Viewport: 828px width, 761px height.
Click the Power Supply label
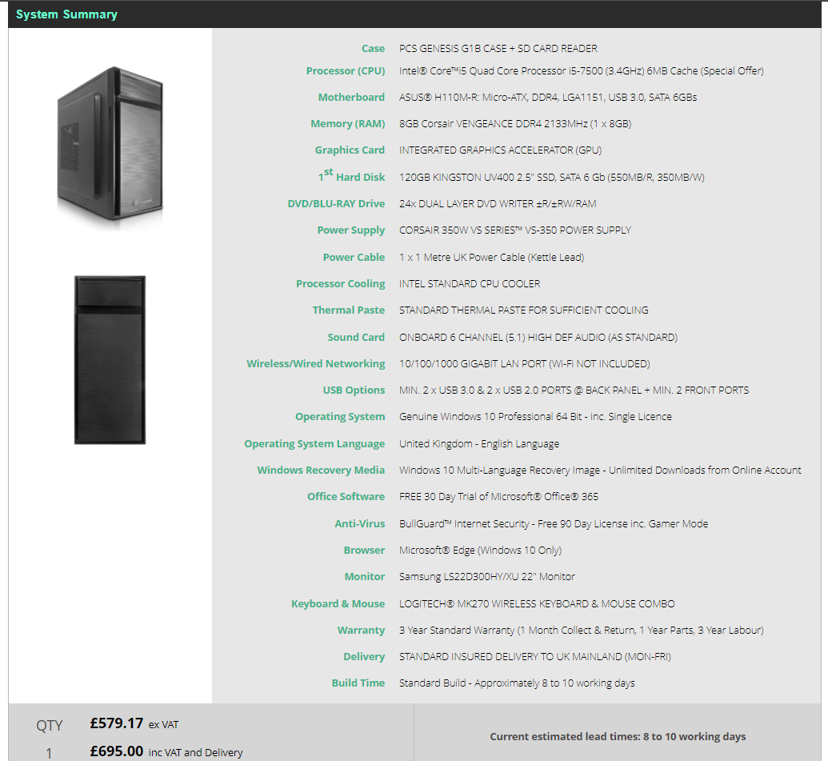click(350, 230)
